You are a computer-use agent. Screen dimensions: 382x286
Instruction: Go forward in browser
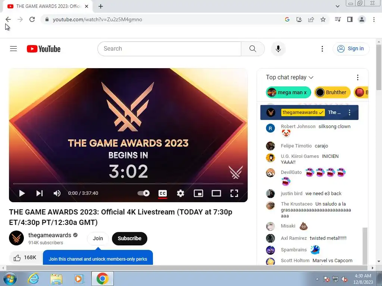[x=20, y=19]
